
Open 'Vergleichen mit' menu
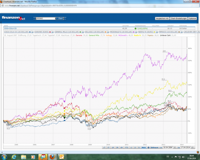pos(162,18)
